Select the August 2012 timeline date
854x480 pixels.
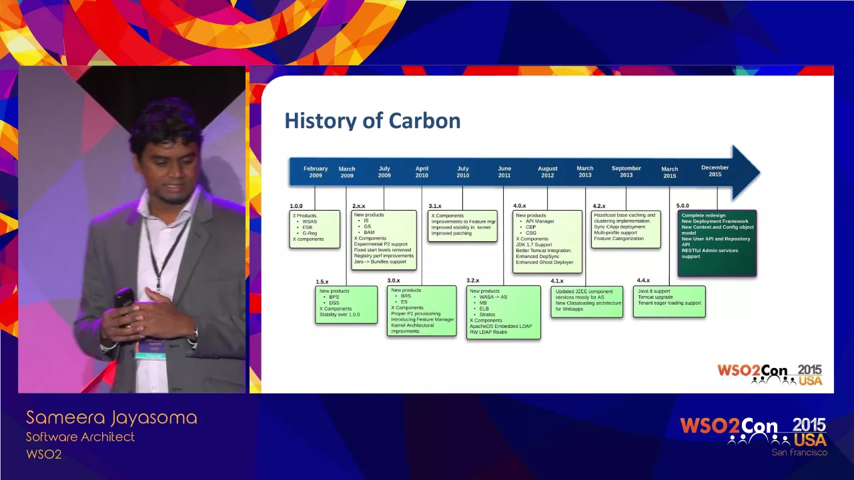tap(548, 172)
